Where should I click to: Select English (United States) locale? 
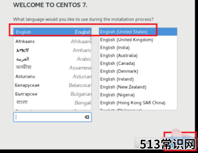pyautogui.click(x=138, y=32)
